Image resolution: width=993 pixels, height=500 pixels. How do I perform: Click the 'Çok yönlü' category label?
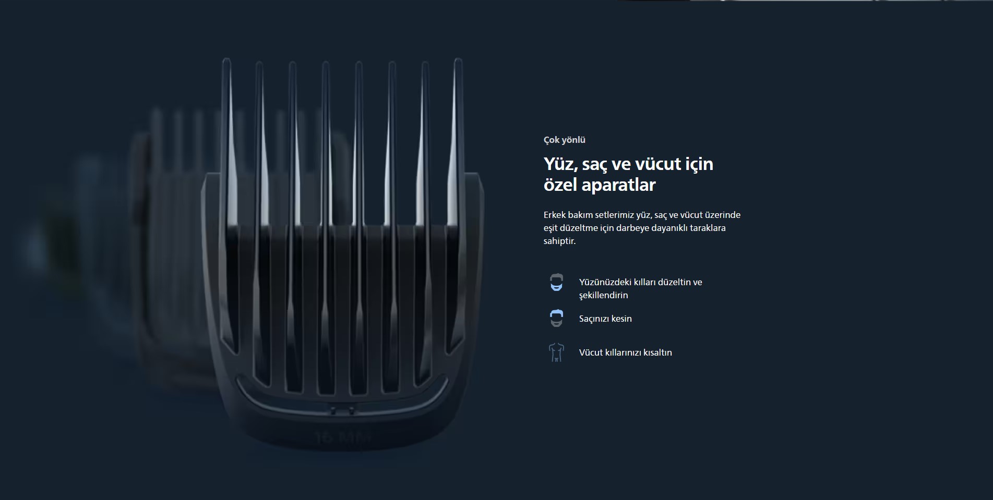click(x=564, y=140)
